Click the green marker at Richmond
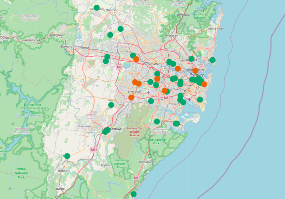Image resolution: width=285 pixels, height=199 pixels. pyautogui.click(x=96, y=8)
